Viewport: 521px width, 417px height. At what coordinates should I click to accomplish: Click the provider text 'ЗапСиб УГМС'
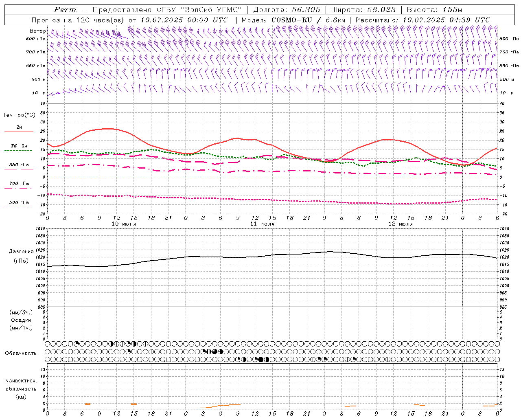(x=211, y=10)
